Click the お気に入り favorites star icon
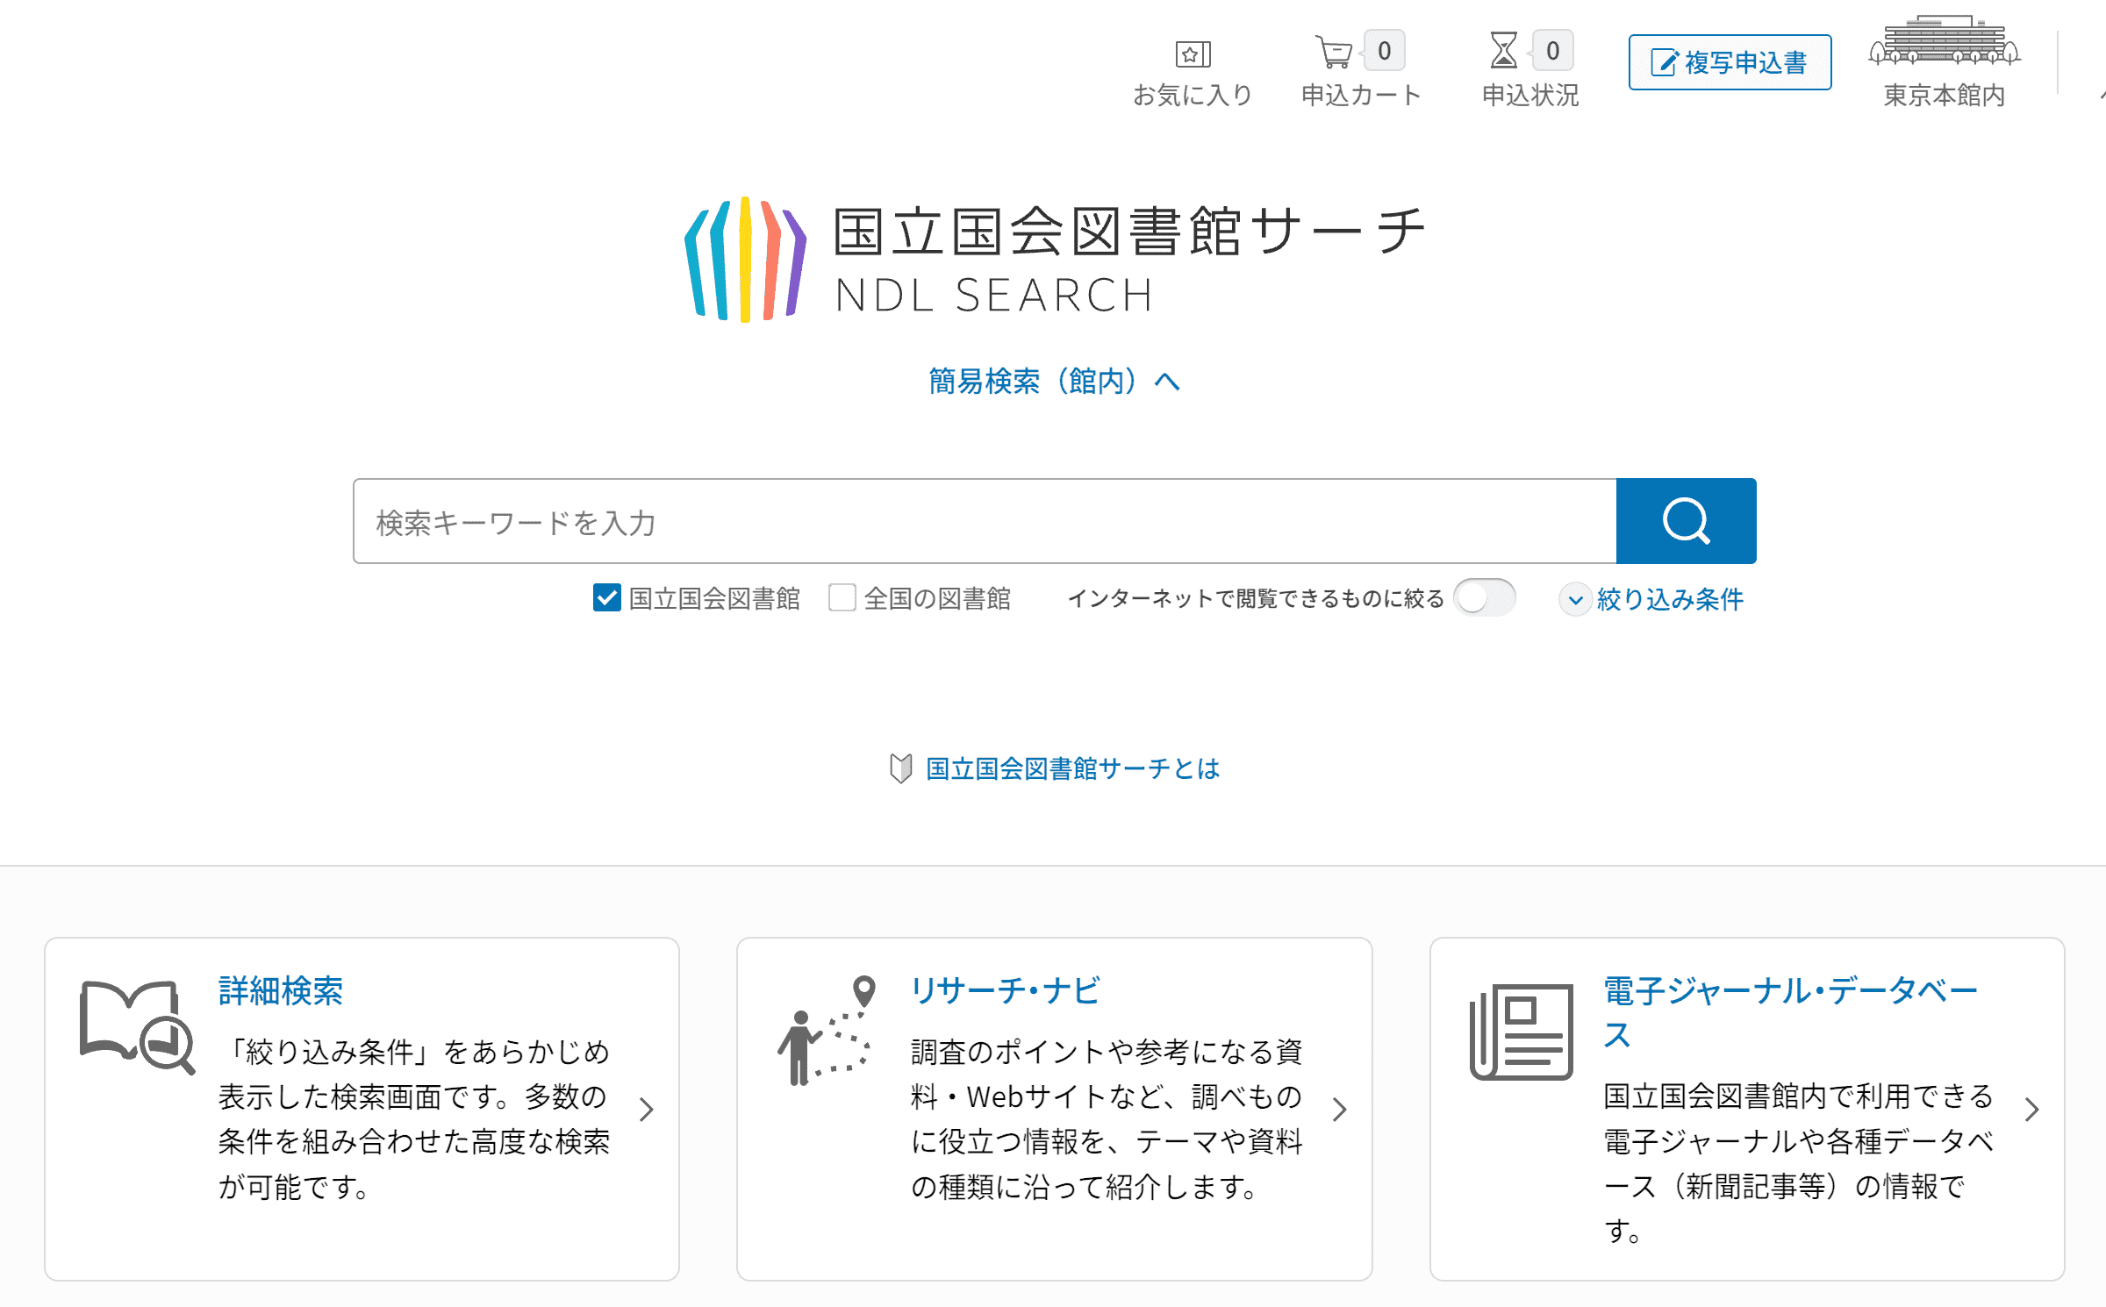 coord(1193,54)
